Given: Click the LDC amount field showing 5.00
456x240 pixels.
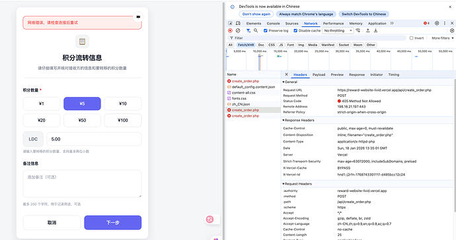Looking at the screenshot, I should [x=94, y=139].
